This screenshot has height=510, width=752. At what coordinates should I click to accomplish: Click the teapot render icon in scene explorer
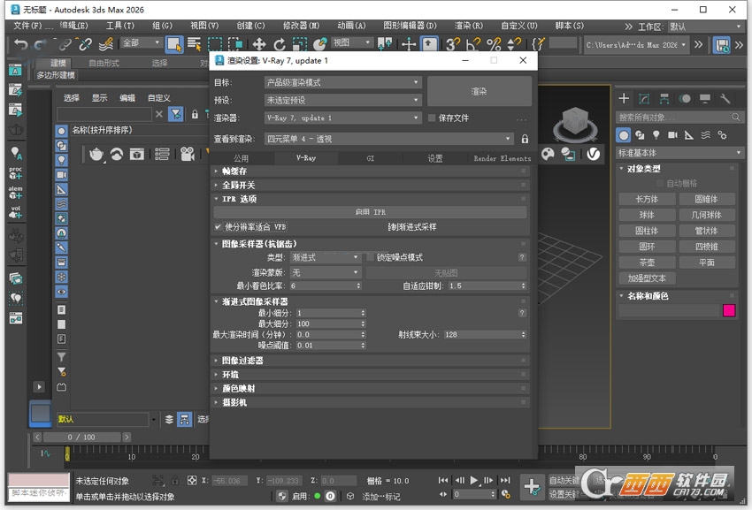(96, 154)
